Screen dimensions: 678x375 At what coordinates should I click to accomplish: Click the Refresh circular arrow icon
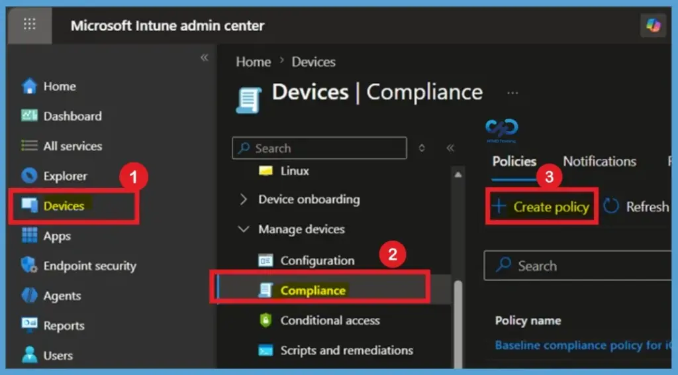[x=611, y=206]
